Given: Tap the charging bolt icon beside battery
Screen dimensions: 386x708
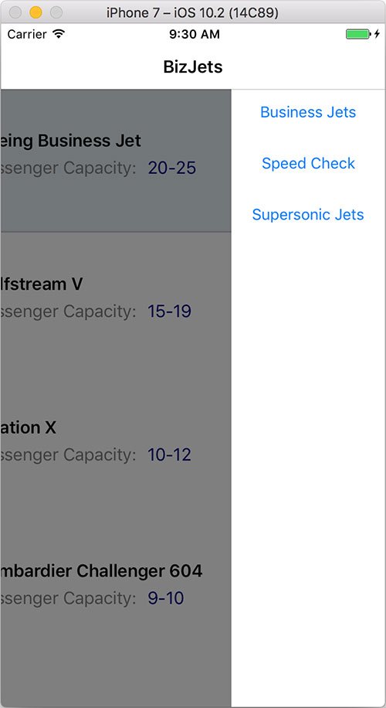Looking at the screenshot, I should pos(377,34).
